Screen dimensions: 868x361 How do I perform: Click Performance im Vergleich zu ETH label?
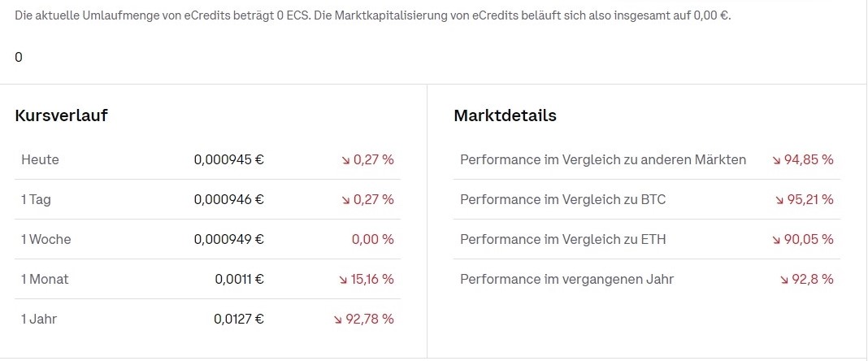click(x=563, y=239)
